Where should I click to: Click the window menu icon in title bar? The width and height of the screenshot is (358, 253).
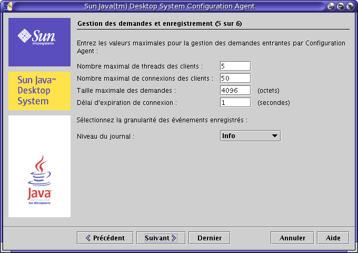click(8, 6)
